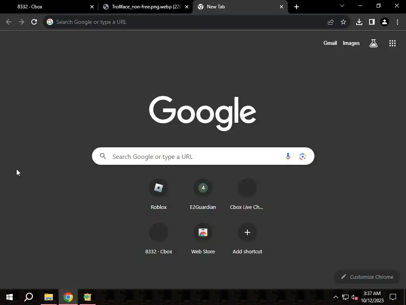
Task: Open the Web Store shortcut
Action: 203,238
